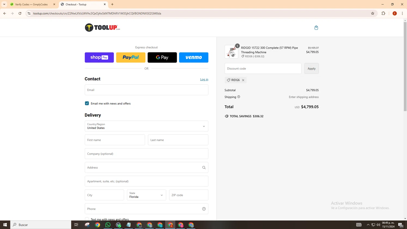Click the RIDGID threading machine thumbnail
Viewport: 407px width, 229px height.
(x=231, y=52)
